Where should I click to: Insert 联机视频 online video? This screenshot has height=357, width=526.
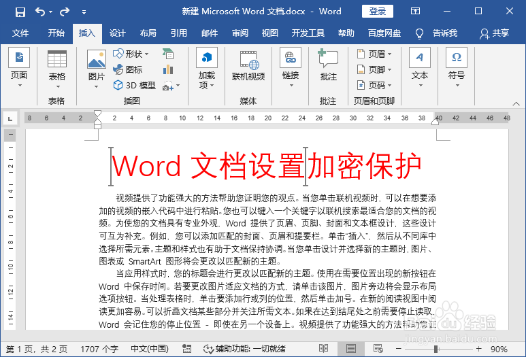(248, 66)
